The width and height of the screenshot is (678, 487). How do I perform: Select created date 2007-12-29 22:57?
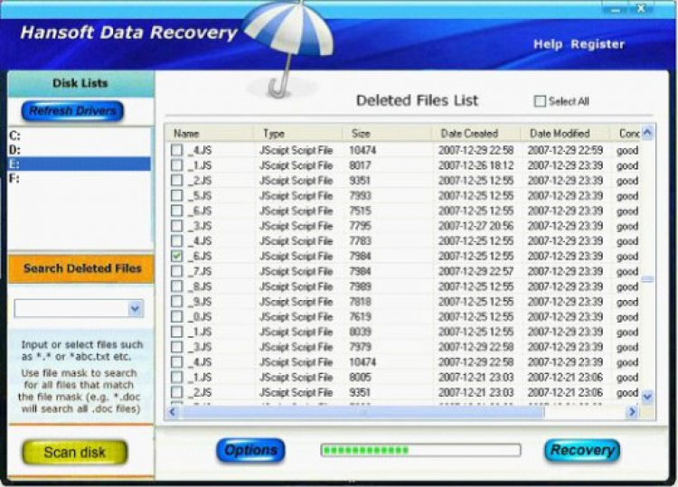point(476,271)
